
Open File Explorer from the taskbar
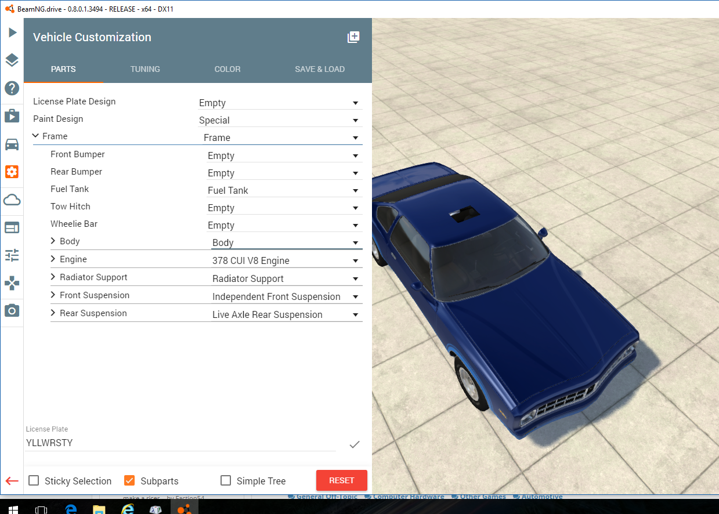(x=99, y=509)
